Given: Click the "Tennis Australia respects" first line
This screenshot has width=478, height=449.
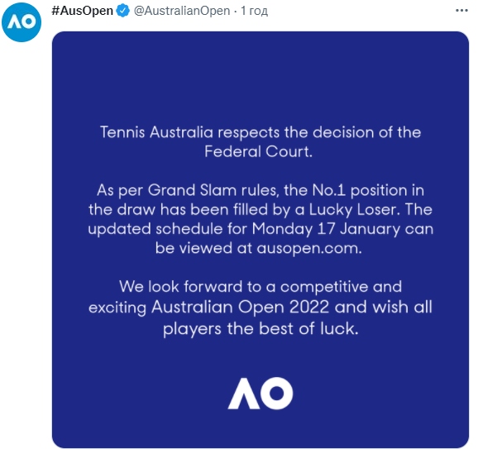Looking at the screenshot, I should 261,132.
